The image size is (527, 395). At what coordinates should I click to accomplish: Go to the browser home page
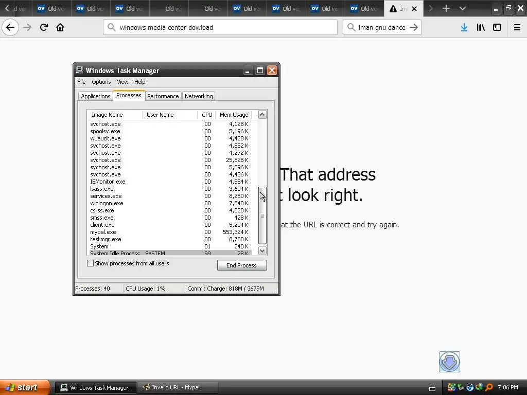pyautogui.click(x=60, y=28)
